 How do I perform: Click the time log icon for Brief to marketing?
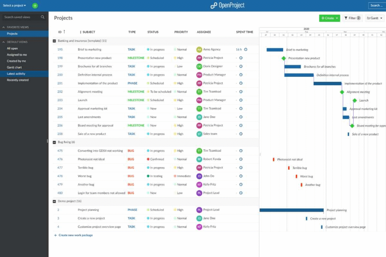[246, 49]
